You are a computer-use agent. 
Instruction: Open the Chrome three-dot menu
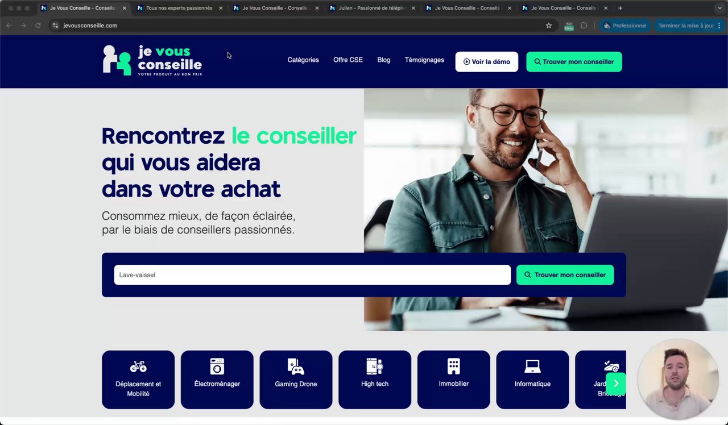[719, 26]
